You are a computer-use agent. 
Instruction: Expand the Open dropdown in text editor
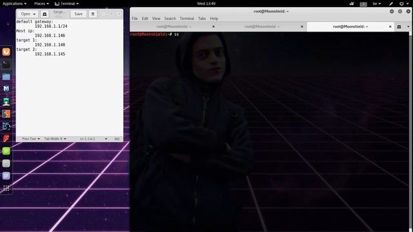28,14
